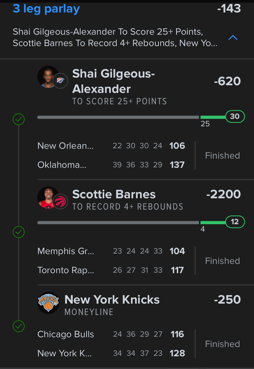Collapse the parlay details with the chevron
This screenshot has height=369, width=254.
pos(233,38)
